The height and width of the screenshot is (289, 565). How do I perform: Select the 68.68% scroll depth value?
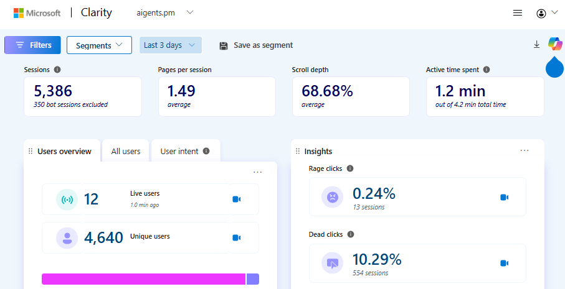327,91
